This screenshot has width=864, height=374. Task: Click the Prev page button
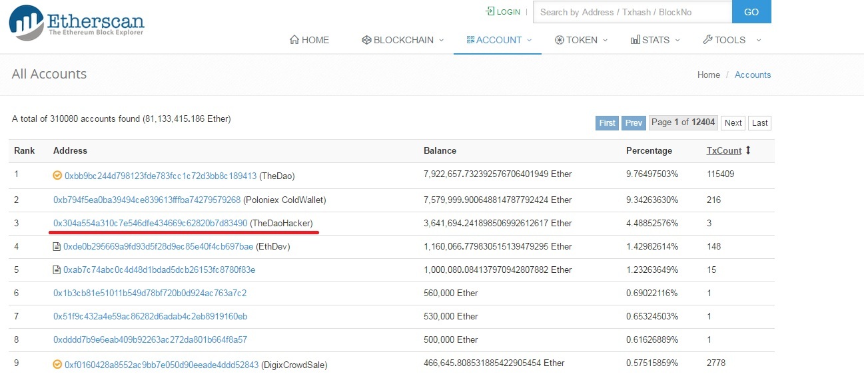pyautogui.click(x=634, y=122)
